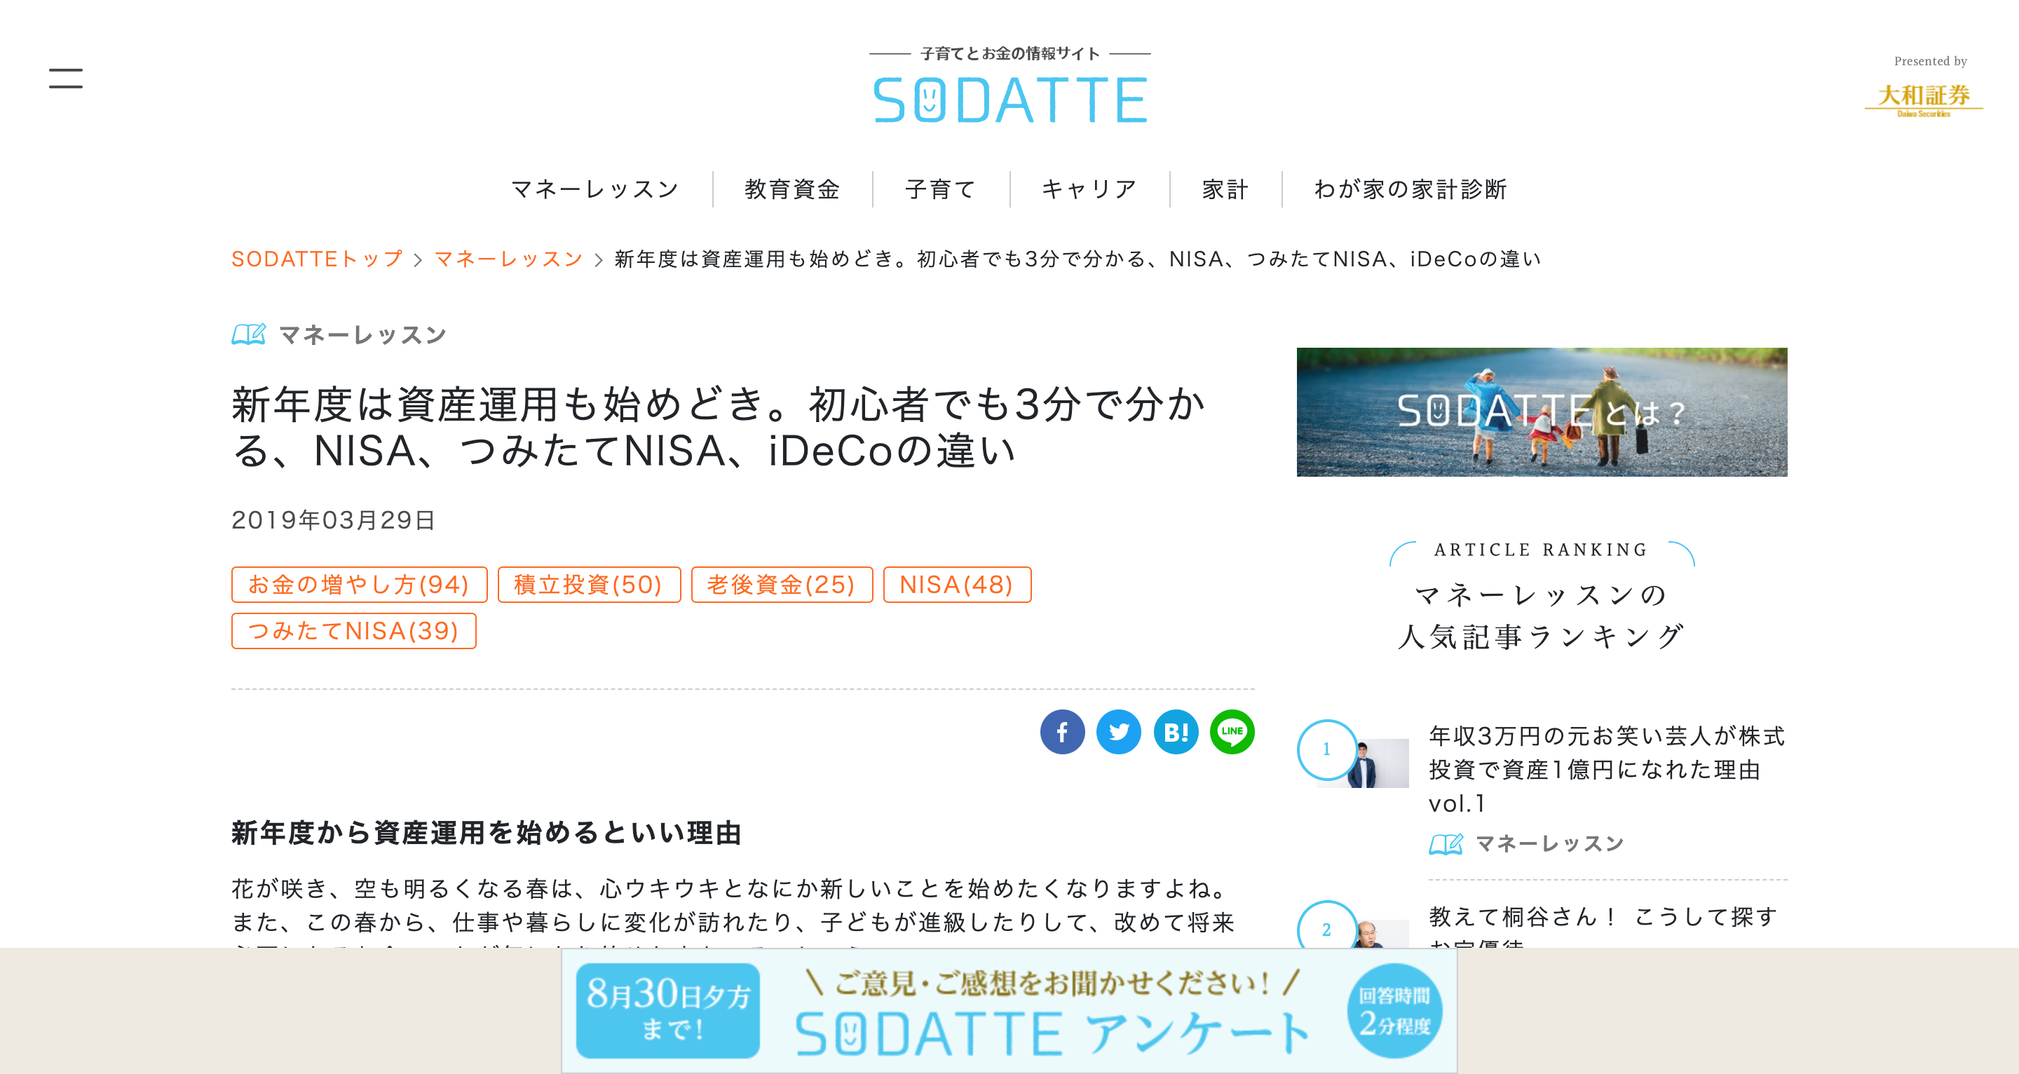2019x1074 pixels.
Task: Open SODATTEとは? banner image
Action: click(x=1542, y=412)
